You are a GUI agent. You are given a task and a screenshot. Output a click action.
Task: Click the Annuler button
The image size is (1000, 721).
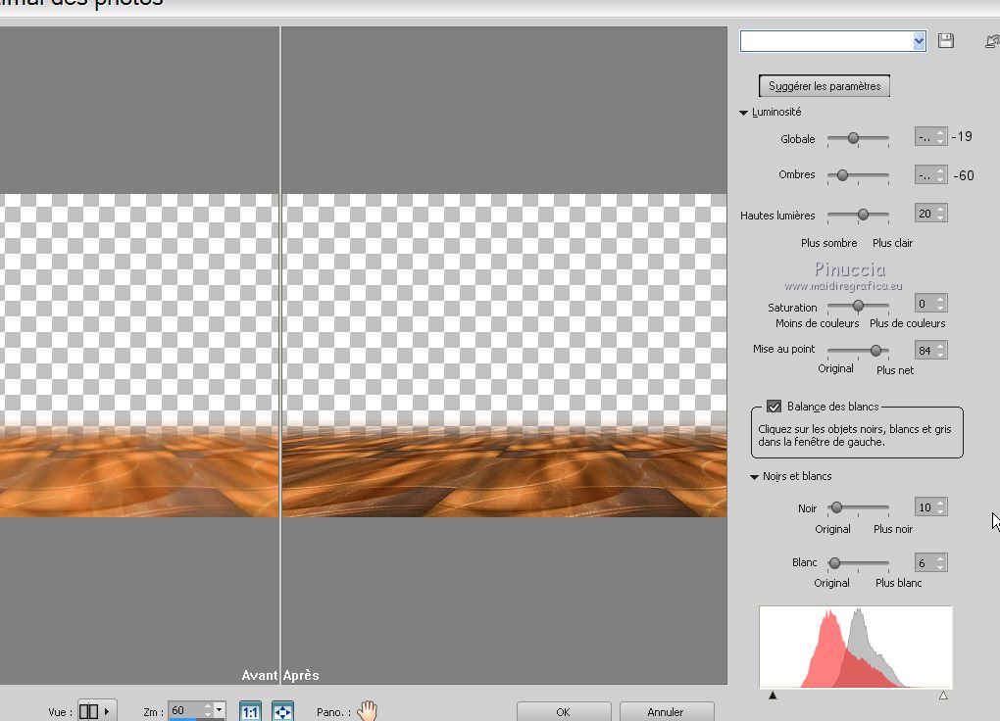click(665, 712)
